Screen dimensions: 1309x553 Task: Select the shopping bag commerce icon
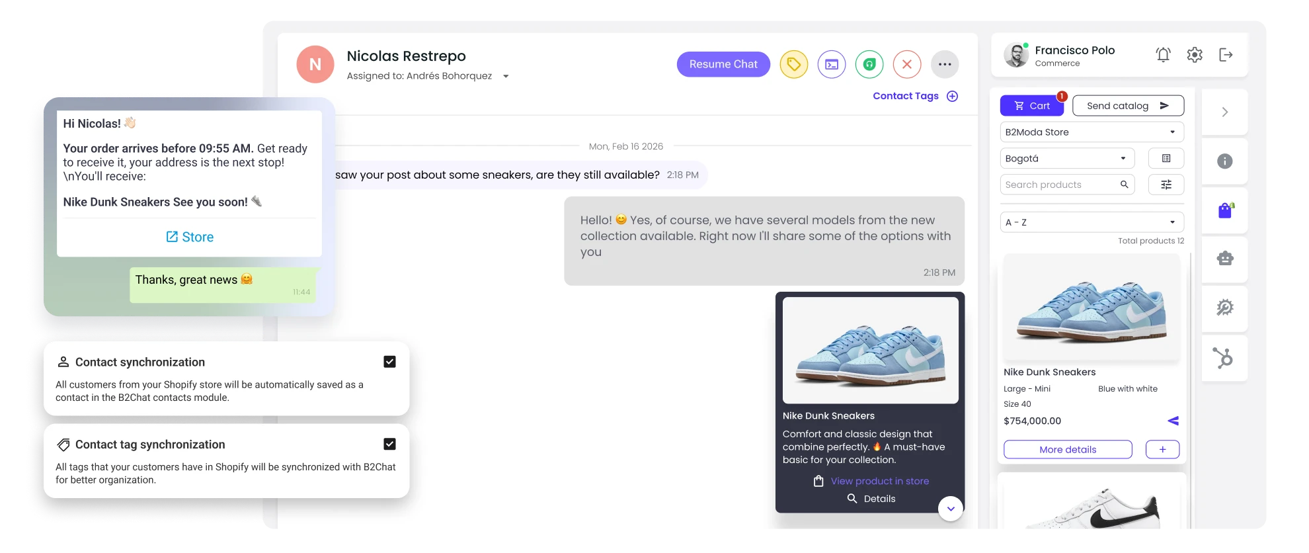1226,210
